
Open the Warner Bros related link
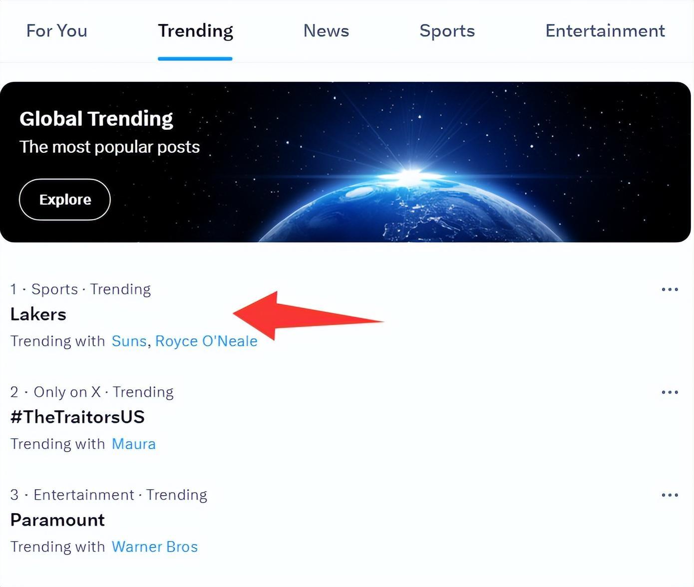(154, 547)
